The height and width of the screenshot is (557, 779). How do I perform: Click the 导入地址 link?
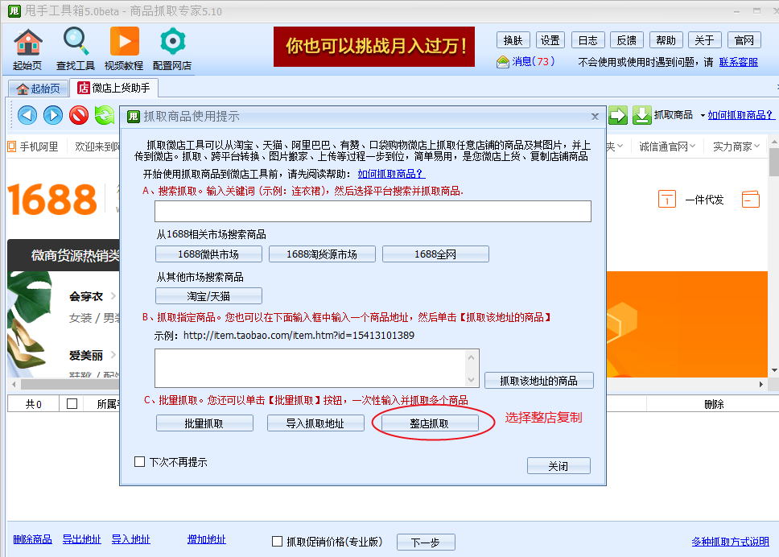pyautogui.click(x=130, y=539)
